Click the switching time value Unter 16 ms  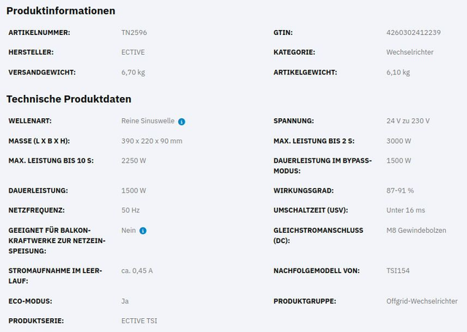point(405,210)
